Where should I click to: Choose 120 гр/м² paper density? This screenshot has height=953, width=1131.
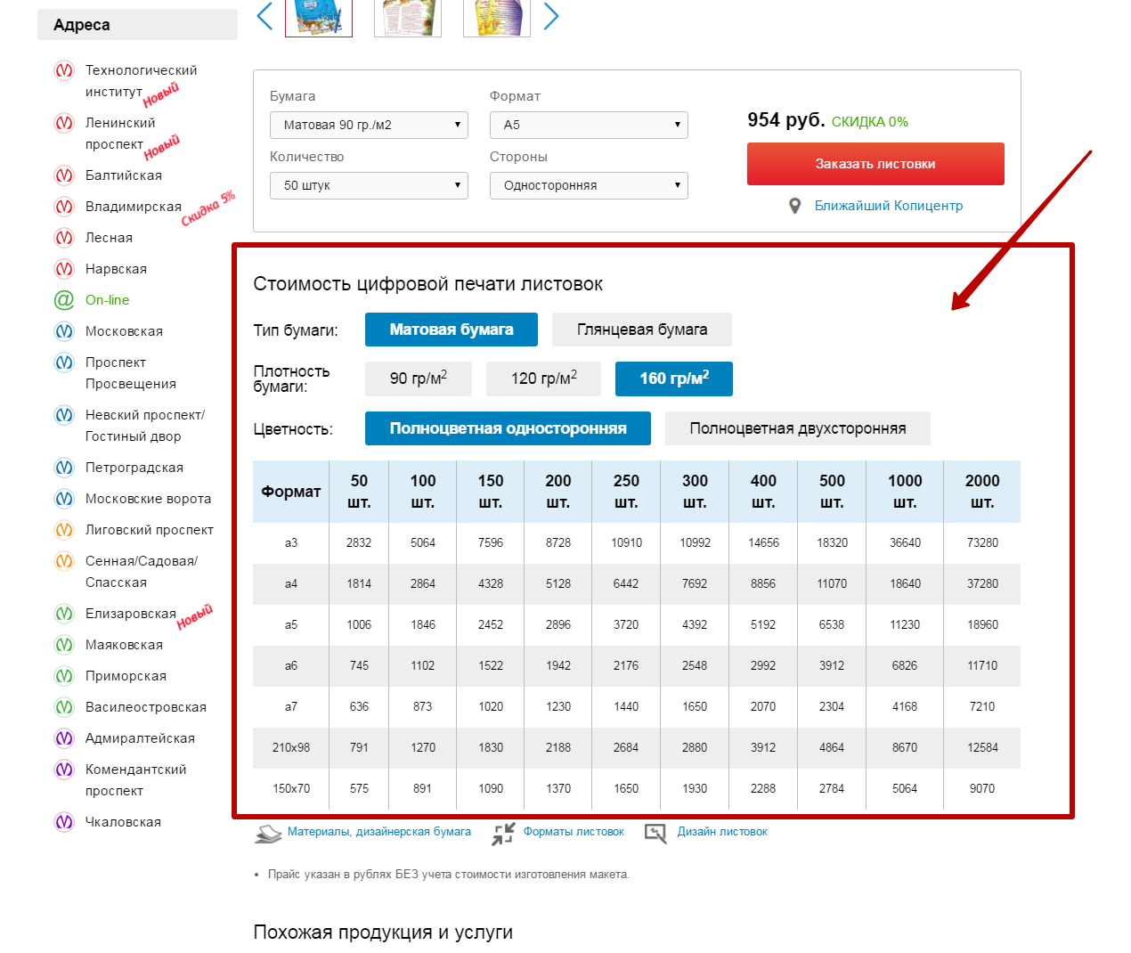pyautogui.click(x=543, y=379)
